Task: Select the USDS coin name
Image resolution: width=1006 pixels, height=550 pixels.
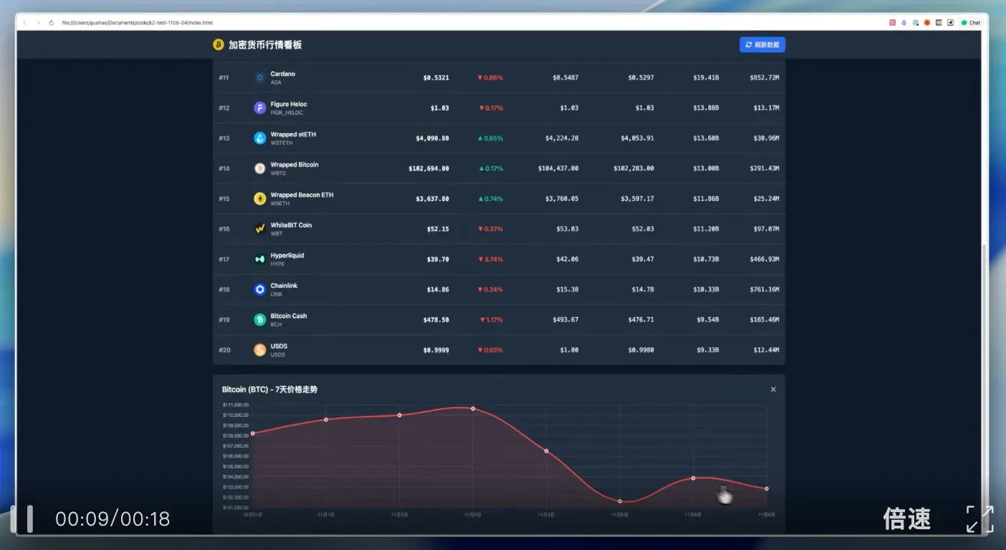Action: coord(279,346)
